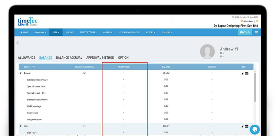This screenshot has height=136, width=275.
Task: Open the chat support bubble
Action: point(255,129)
